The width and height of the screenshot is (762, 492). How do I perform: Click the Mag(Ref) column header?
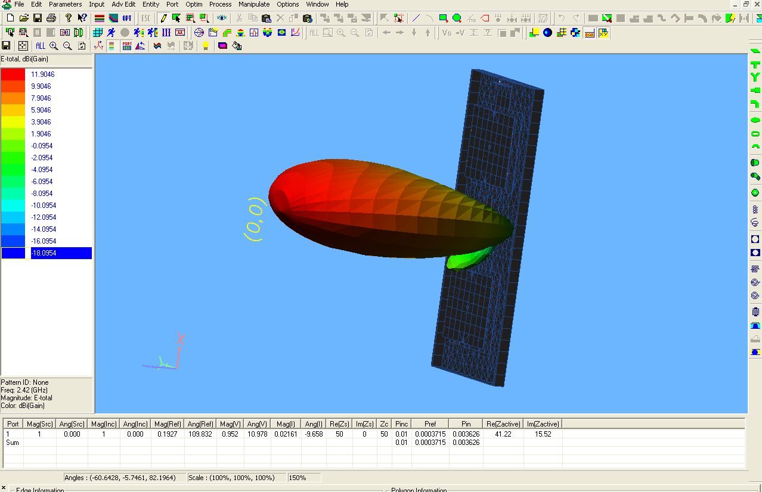tap(168, 424)
